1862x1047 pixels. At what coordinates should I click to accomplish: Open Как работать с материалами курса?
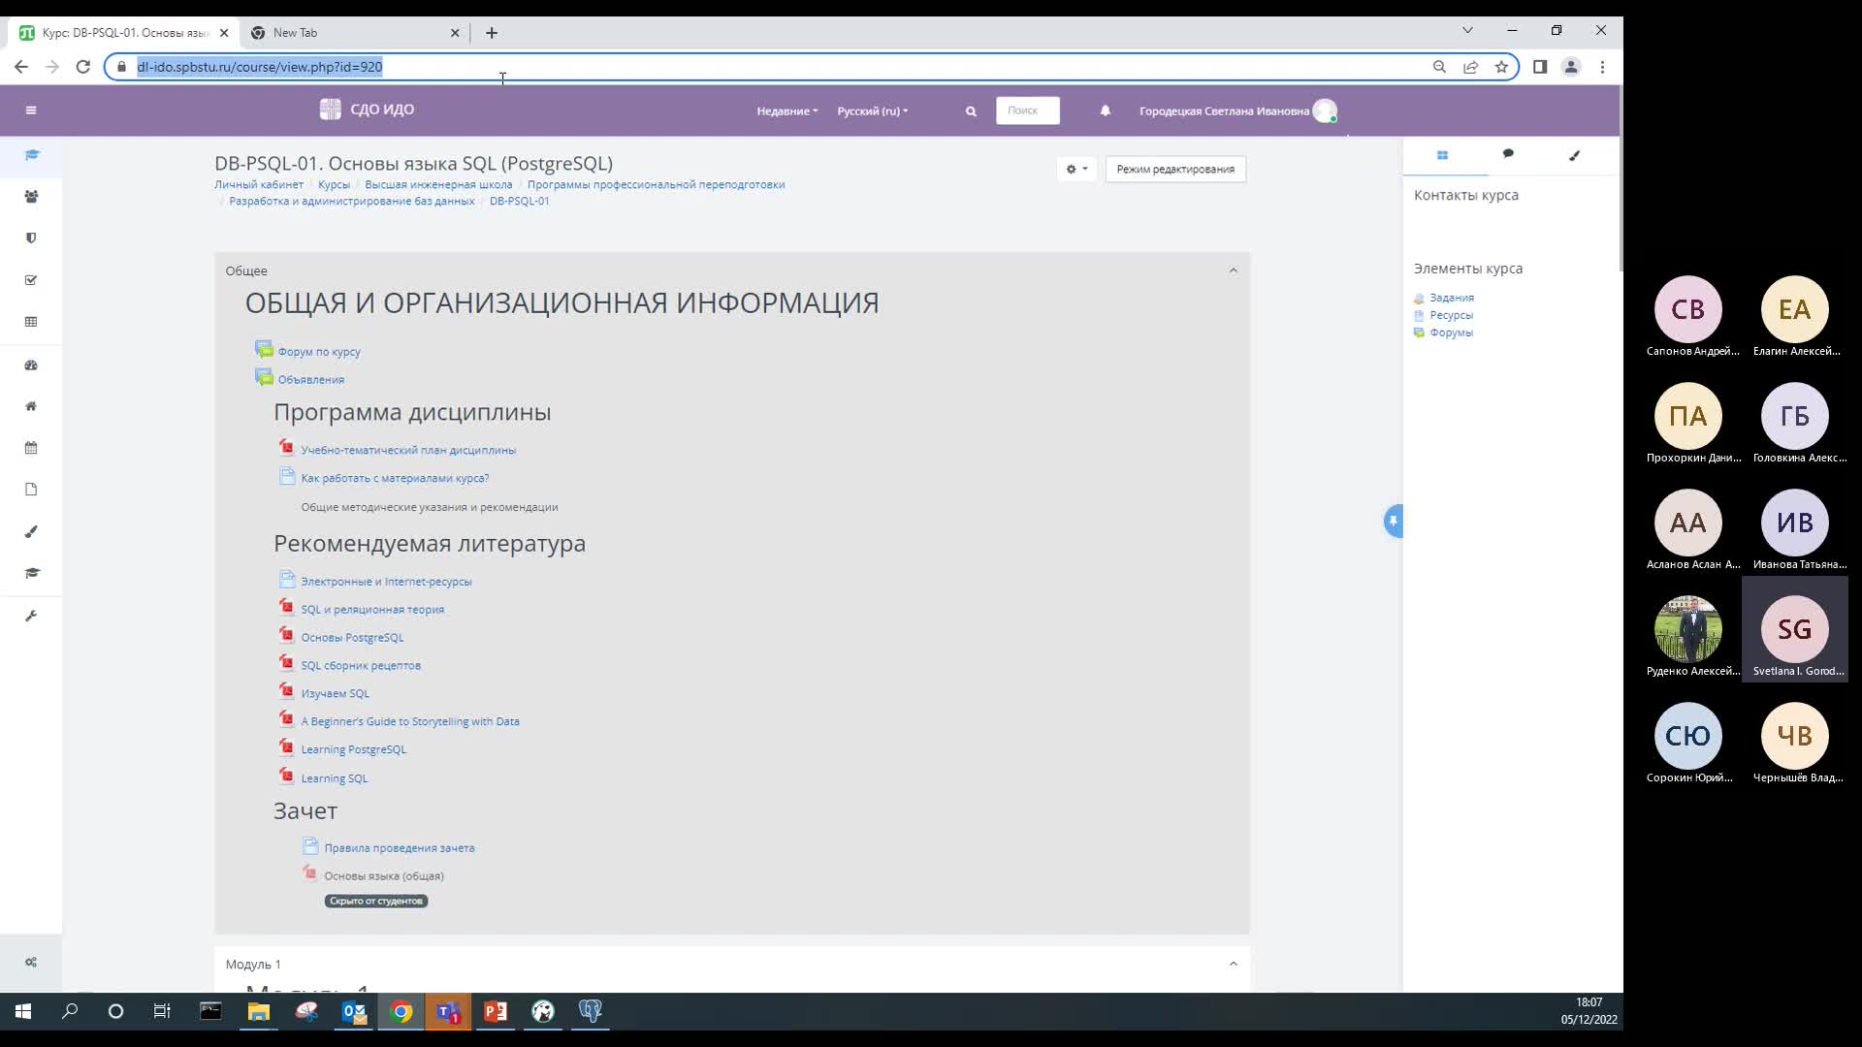tap(395, 478)
